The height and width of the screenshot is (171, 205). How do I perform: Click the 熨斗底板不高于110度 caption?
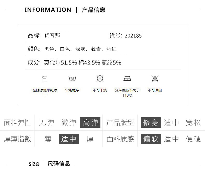[127, 93]
